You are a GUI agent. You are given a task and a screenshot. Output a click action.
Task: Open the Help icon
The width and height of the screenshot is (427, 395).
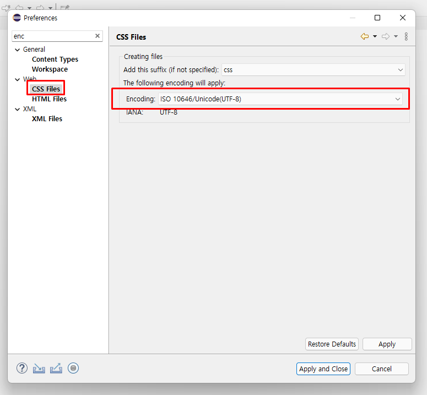click(x=22, y=368)
